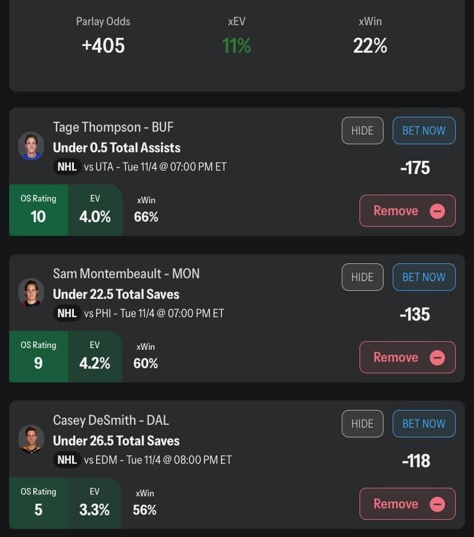Click the -175 odds for Thompson
Screen dimensions: 474x537
[x=415, y=168]
